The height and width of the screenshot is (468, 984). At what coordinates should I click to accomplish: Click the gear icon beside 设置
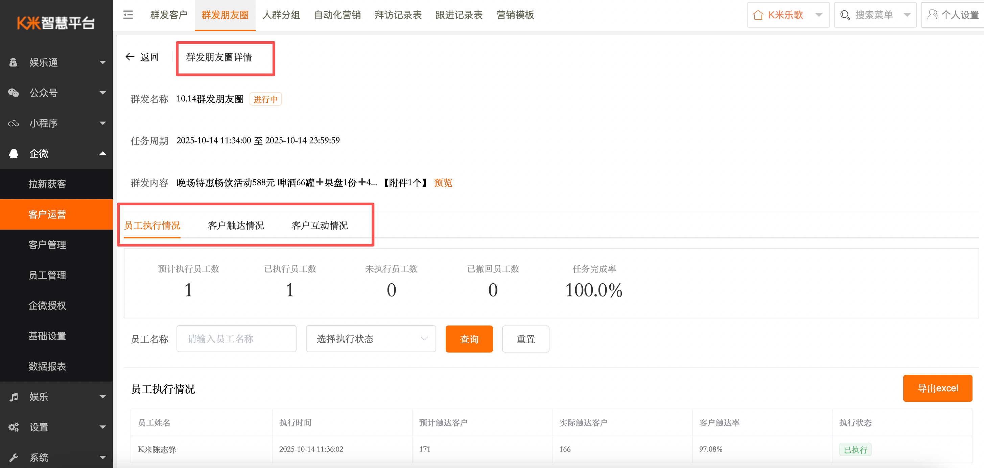[14, 427]
